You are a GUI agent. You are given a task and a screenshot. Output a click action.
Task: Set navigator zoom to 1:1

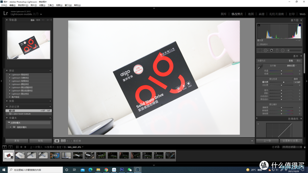(43, 20)
